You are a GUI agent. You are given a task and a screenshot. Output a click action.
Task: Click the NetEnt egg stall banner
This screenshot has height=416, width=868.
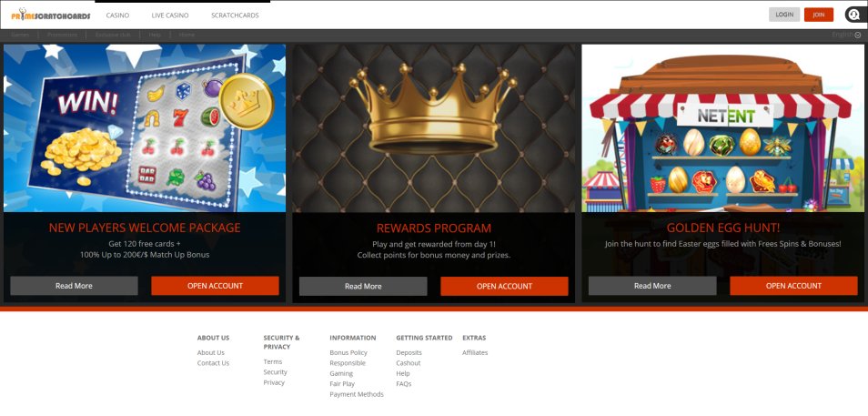click(722, 128)
